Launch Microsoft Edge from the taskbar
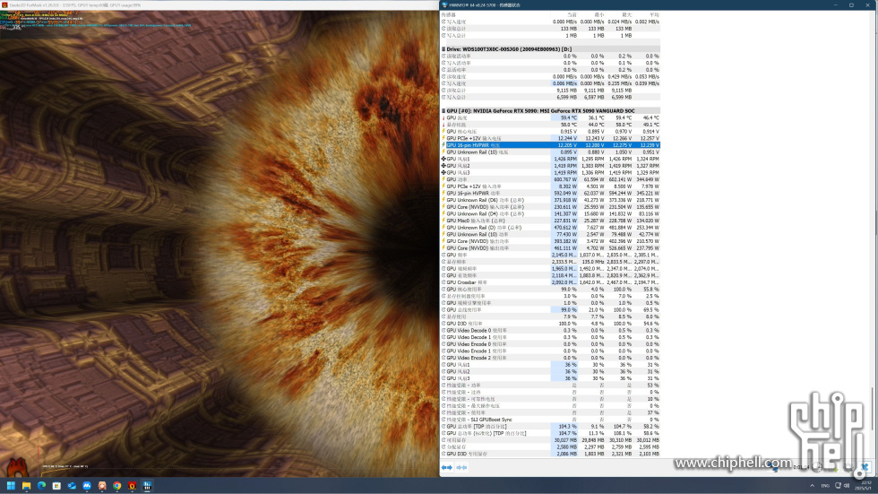Image resolution: width=878 pixels, height=494 pixels. 41,486
